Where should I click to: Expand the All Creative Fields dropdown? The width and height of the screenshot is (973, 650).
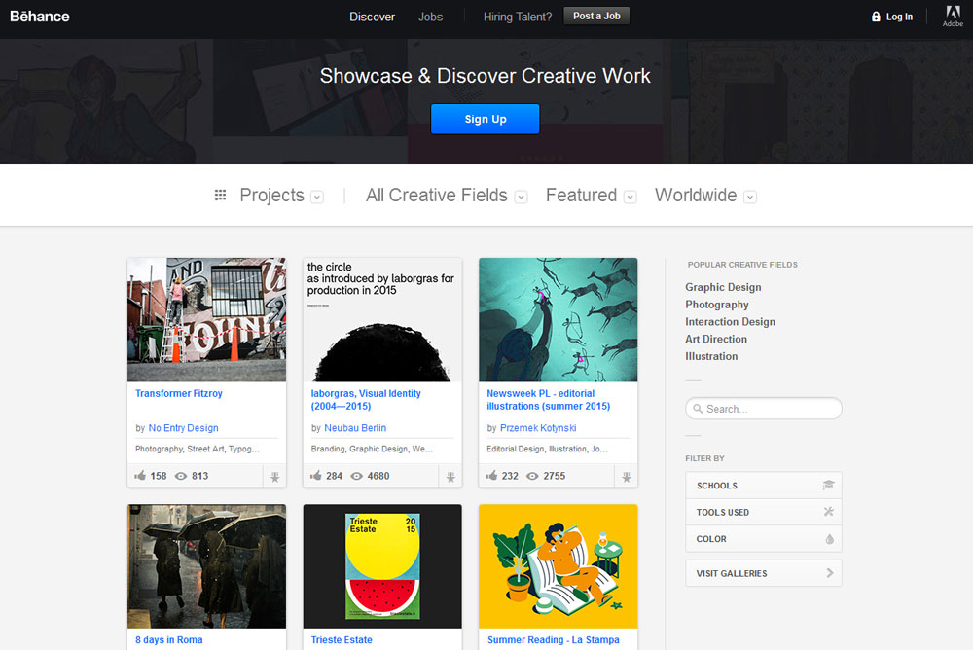[522, 197]
